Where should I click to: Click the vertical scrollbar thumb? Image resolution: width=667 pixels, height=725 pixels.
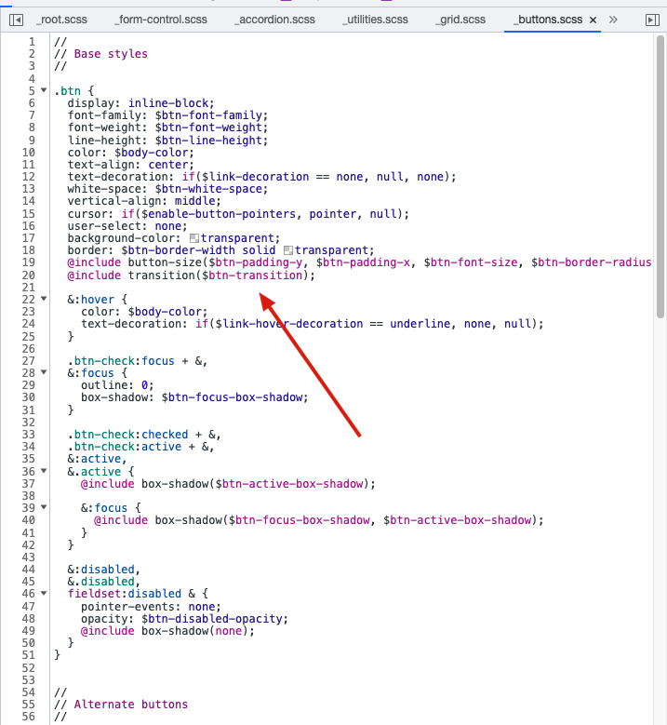pyautogui.click(x=660, y=177)
